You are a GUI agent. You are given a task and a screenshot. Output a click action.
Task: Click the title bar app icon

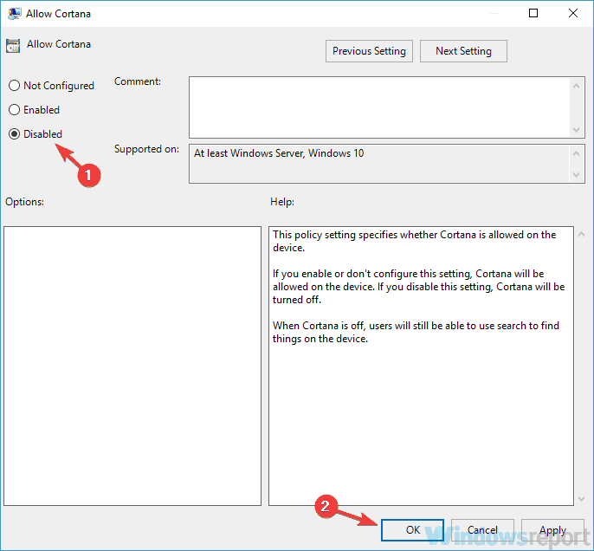point(14,14)
